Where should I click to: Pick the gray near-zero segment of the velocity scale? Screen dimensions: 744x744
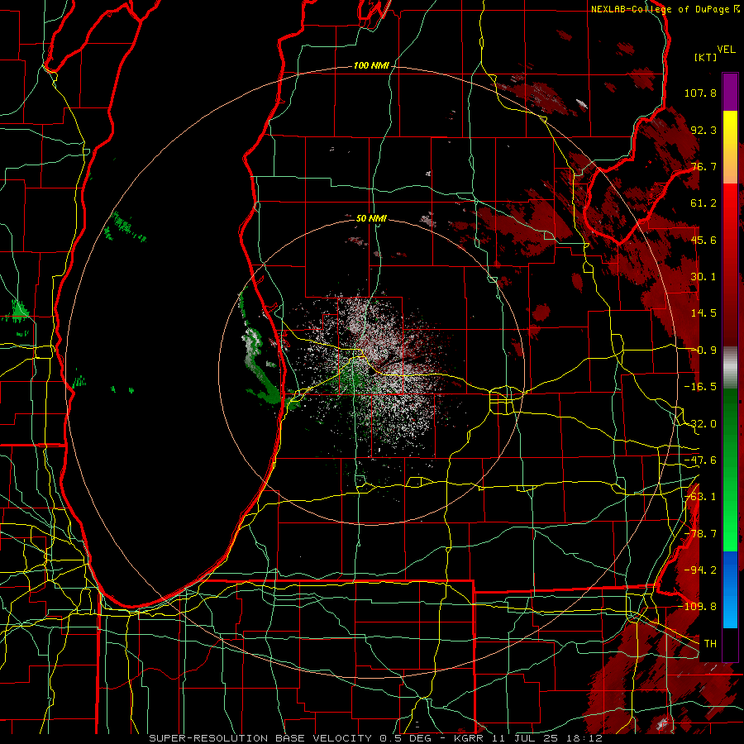point(730,365)
